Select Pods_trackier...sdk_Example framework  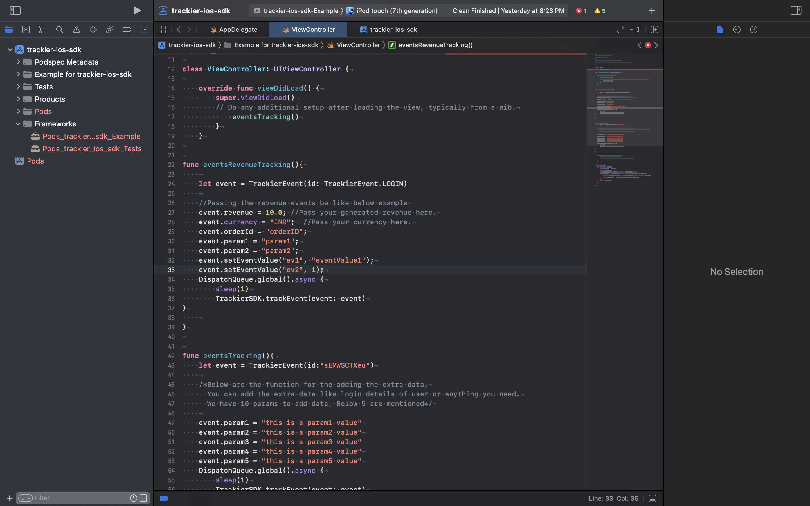point(85,136)
